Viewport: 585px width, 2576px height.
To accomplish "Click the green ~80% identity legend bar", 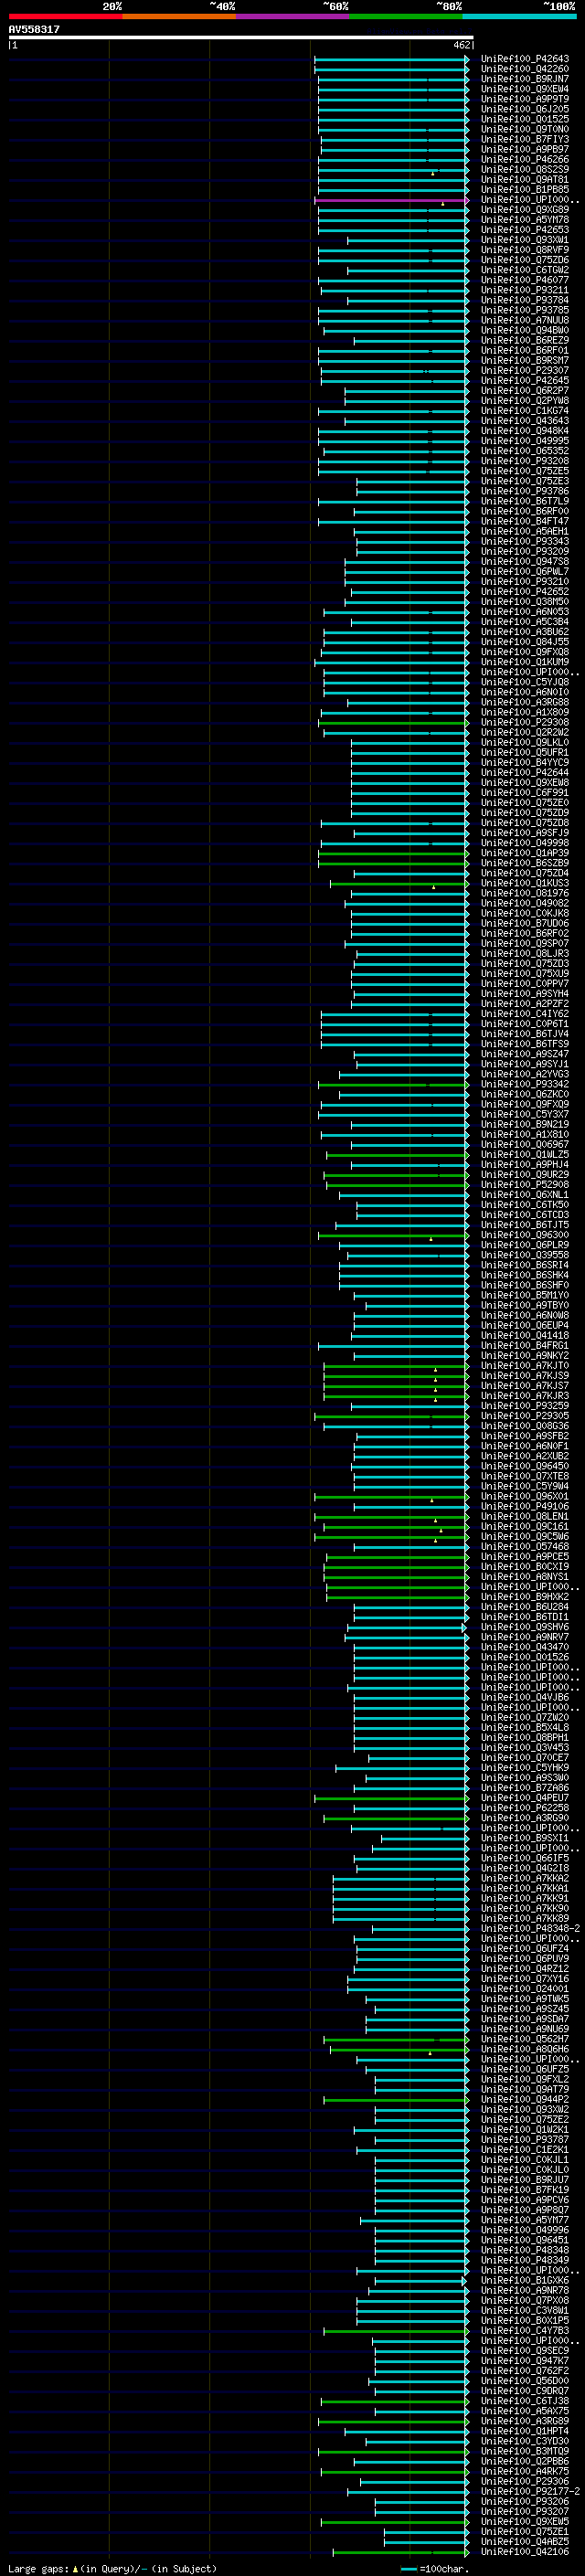I will tap(406, 16).
